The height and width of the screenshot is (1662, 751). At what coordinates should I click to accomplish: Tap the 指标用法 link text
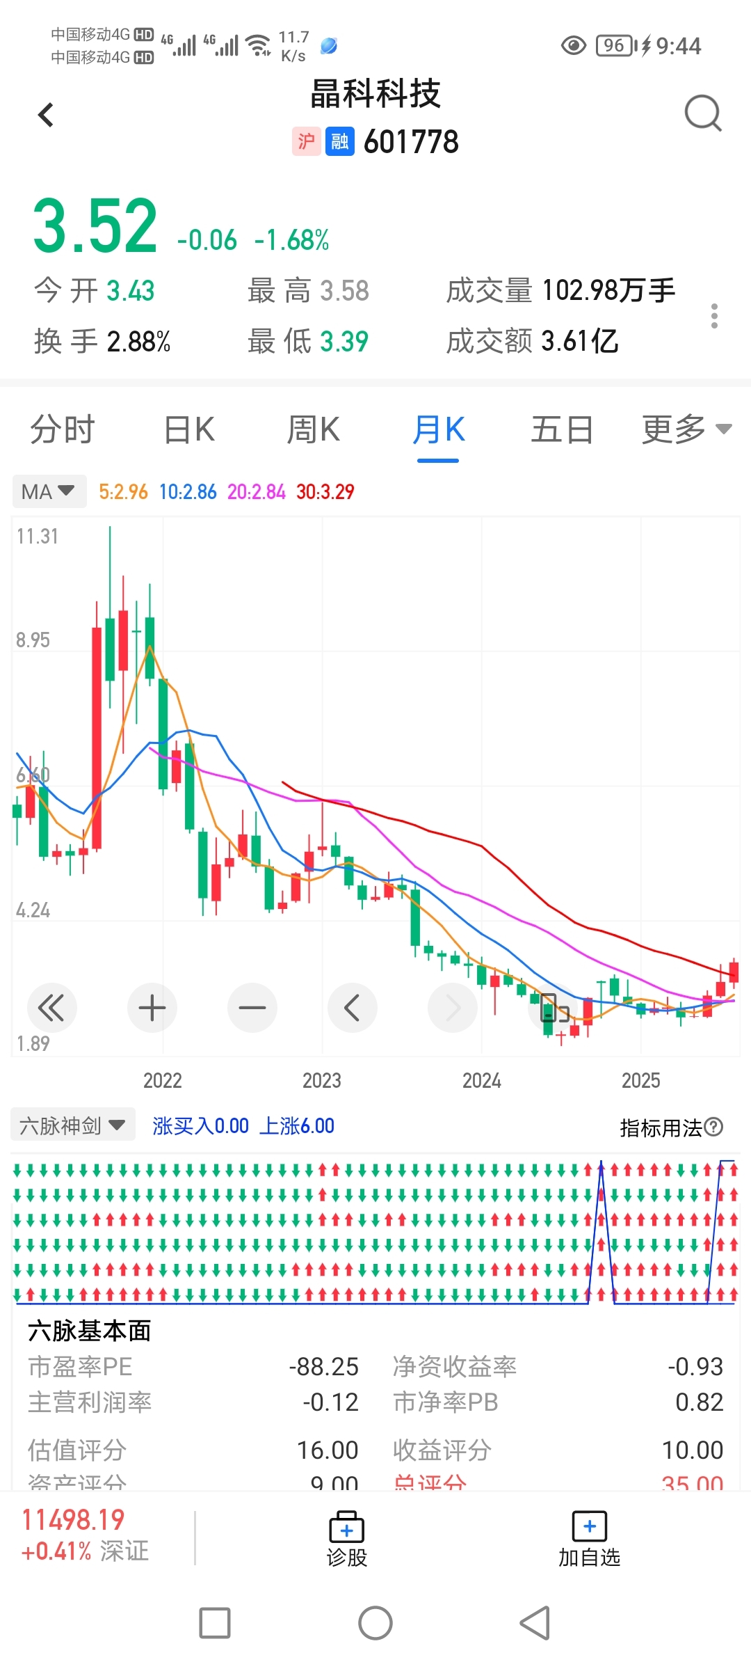(661, 1127)
